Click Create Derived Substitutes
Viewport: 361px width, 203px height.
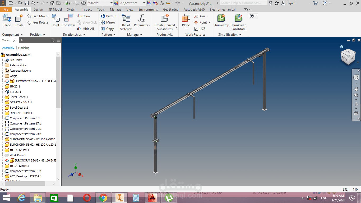pos(165,22)
